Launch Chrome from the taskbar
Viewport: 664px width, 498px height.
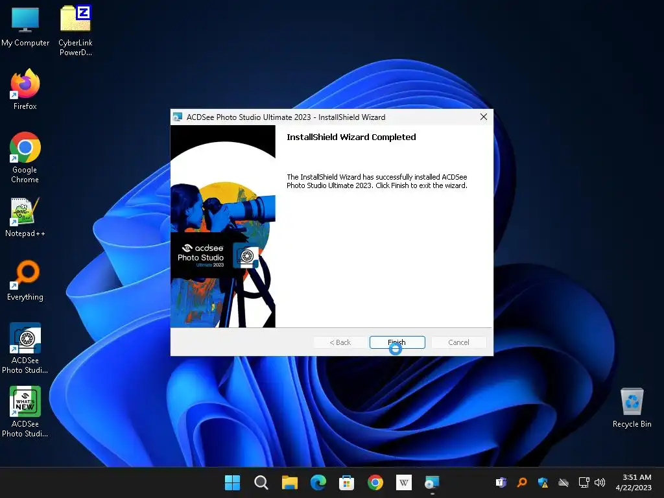pos(375,482)
